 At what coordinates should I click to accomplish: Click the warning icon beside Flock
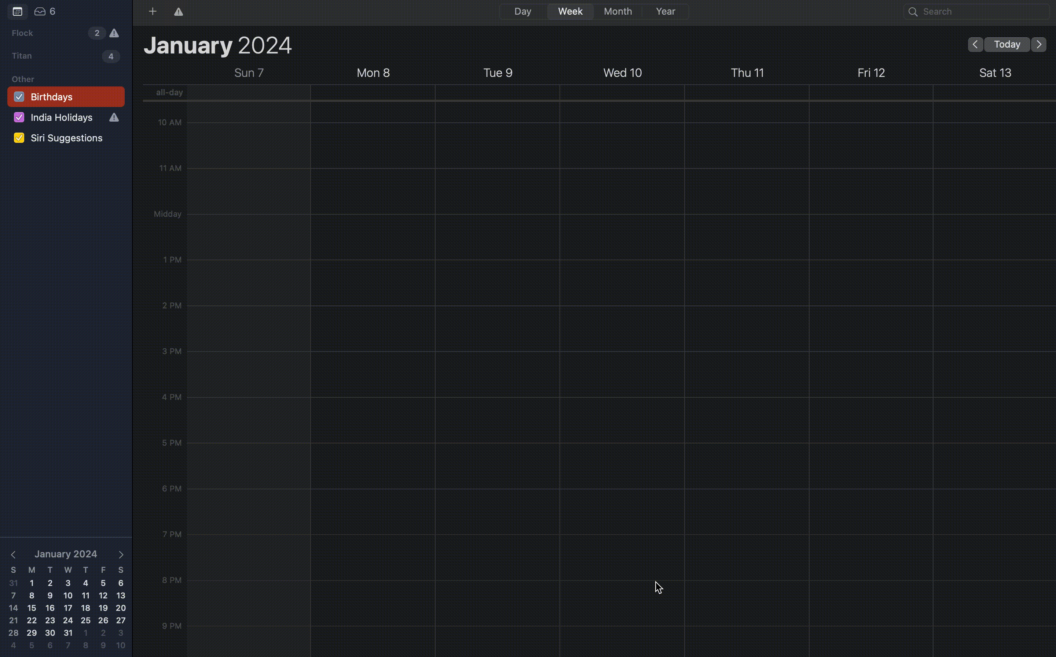(x=114, y=33)
